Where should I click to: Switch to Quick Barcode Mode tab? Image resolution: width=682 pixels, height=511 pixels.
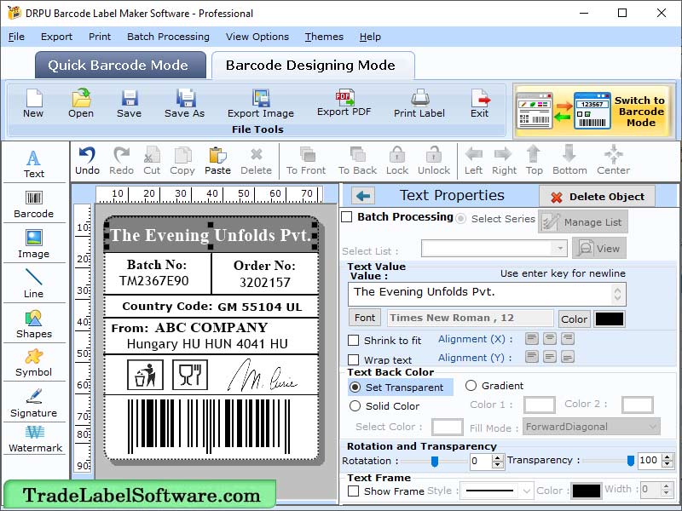tap(119, 65)
